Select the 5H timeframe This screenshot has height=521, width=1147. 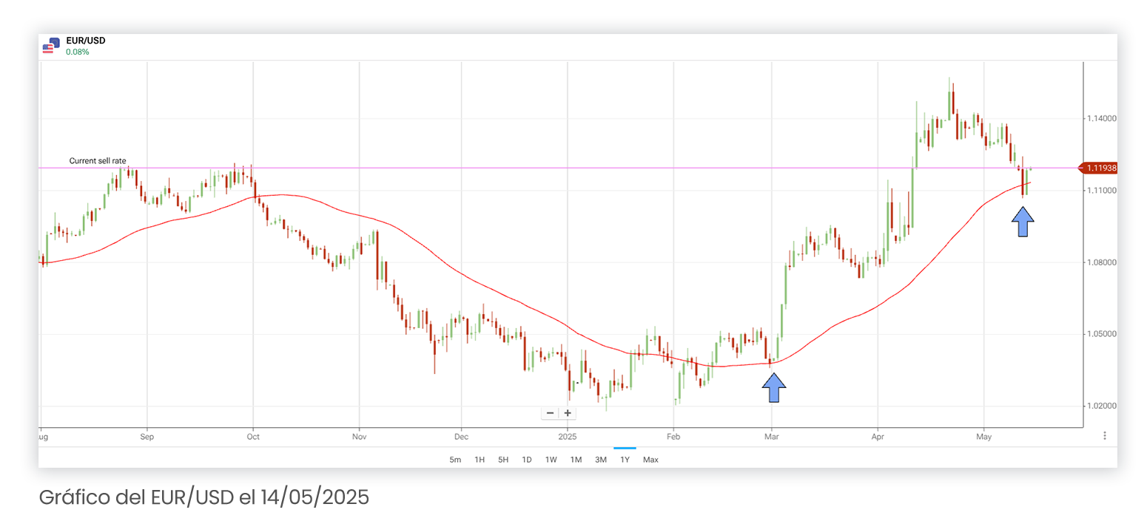503,460
